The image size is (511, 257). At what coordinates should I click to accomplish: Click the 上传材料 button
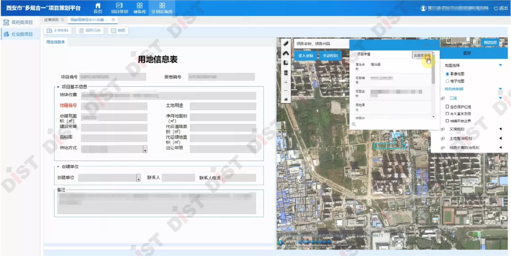58,31
